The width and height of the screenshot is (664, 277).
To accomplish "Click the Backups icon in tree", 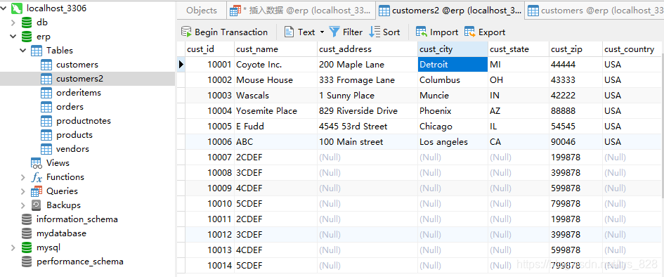I will pyautogui.click(x=37, y=205).
